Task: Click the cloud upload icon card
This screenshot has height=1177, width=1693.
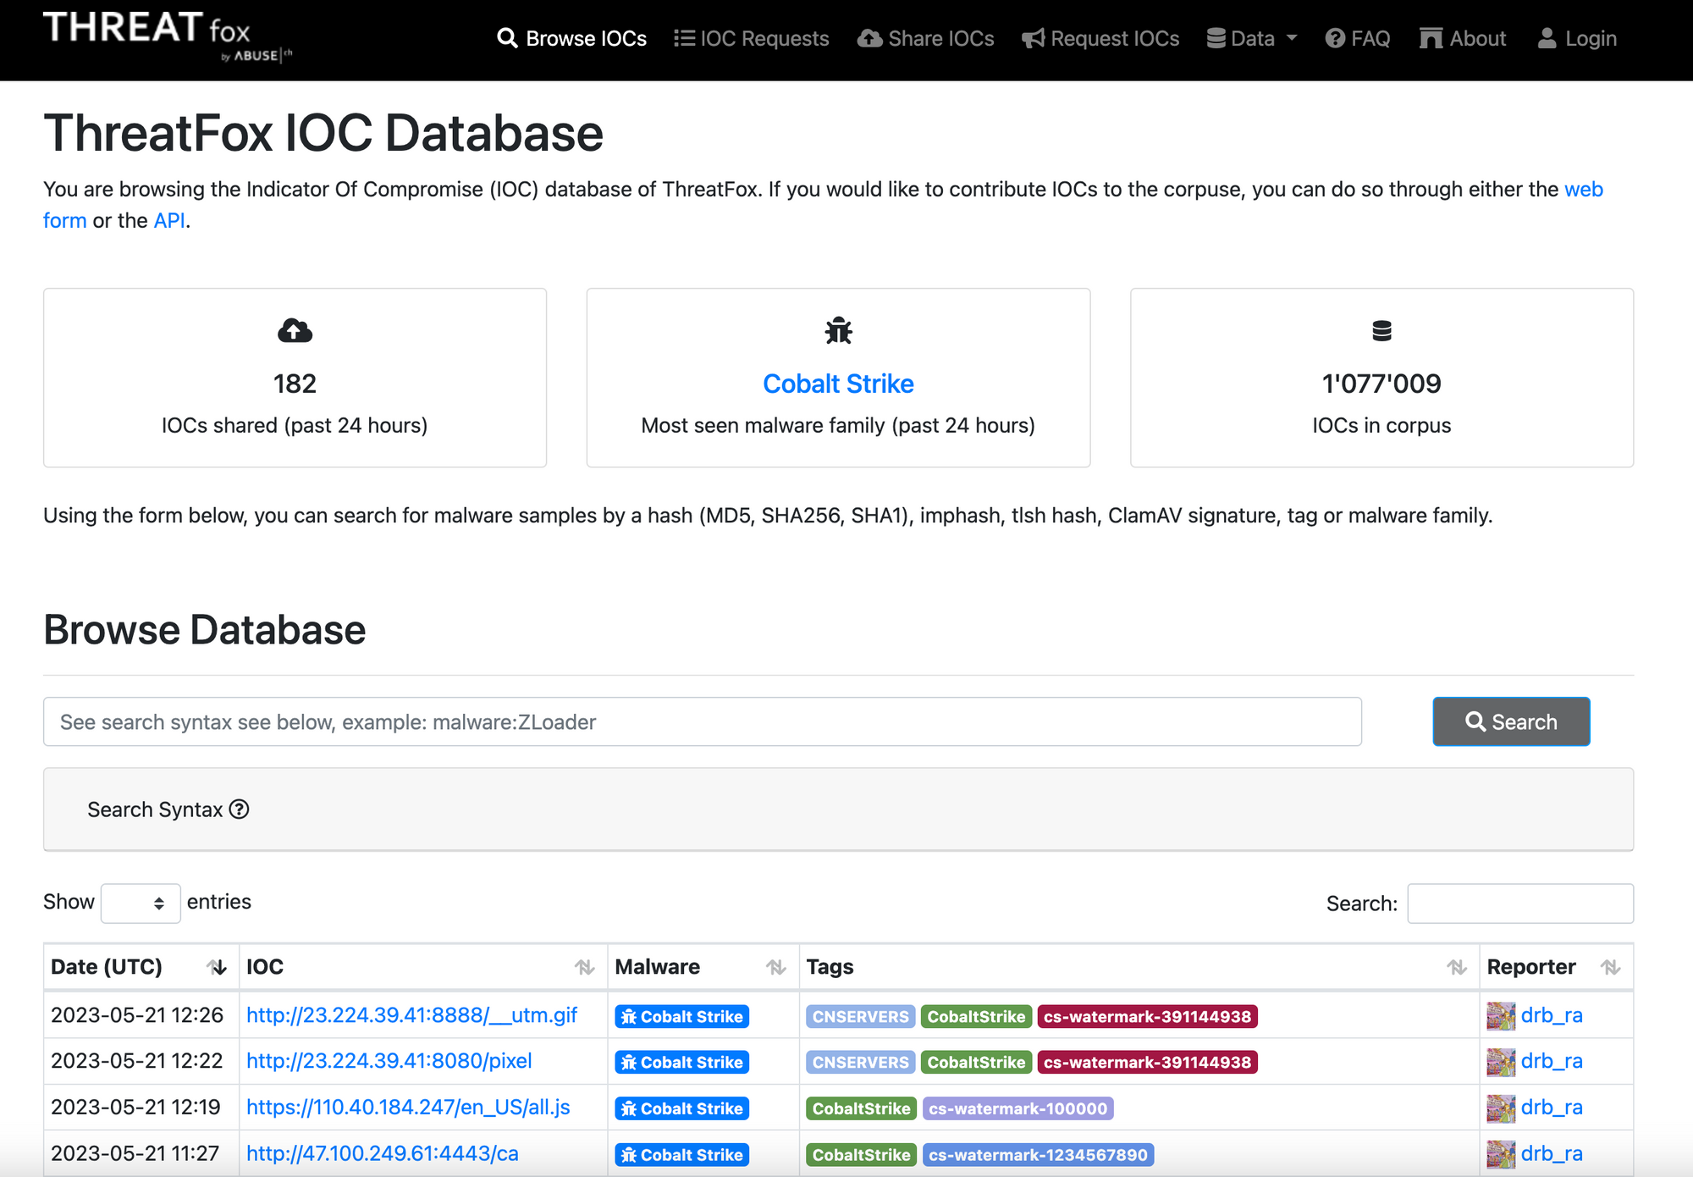Action: point(295,330)
